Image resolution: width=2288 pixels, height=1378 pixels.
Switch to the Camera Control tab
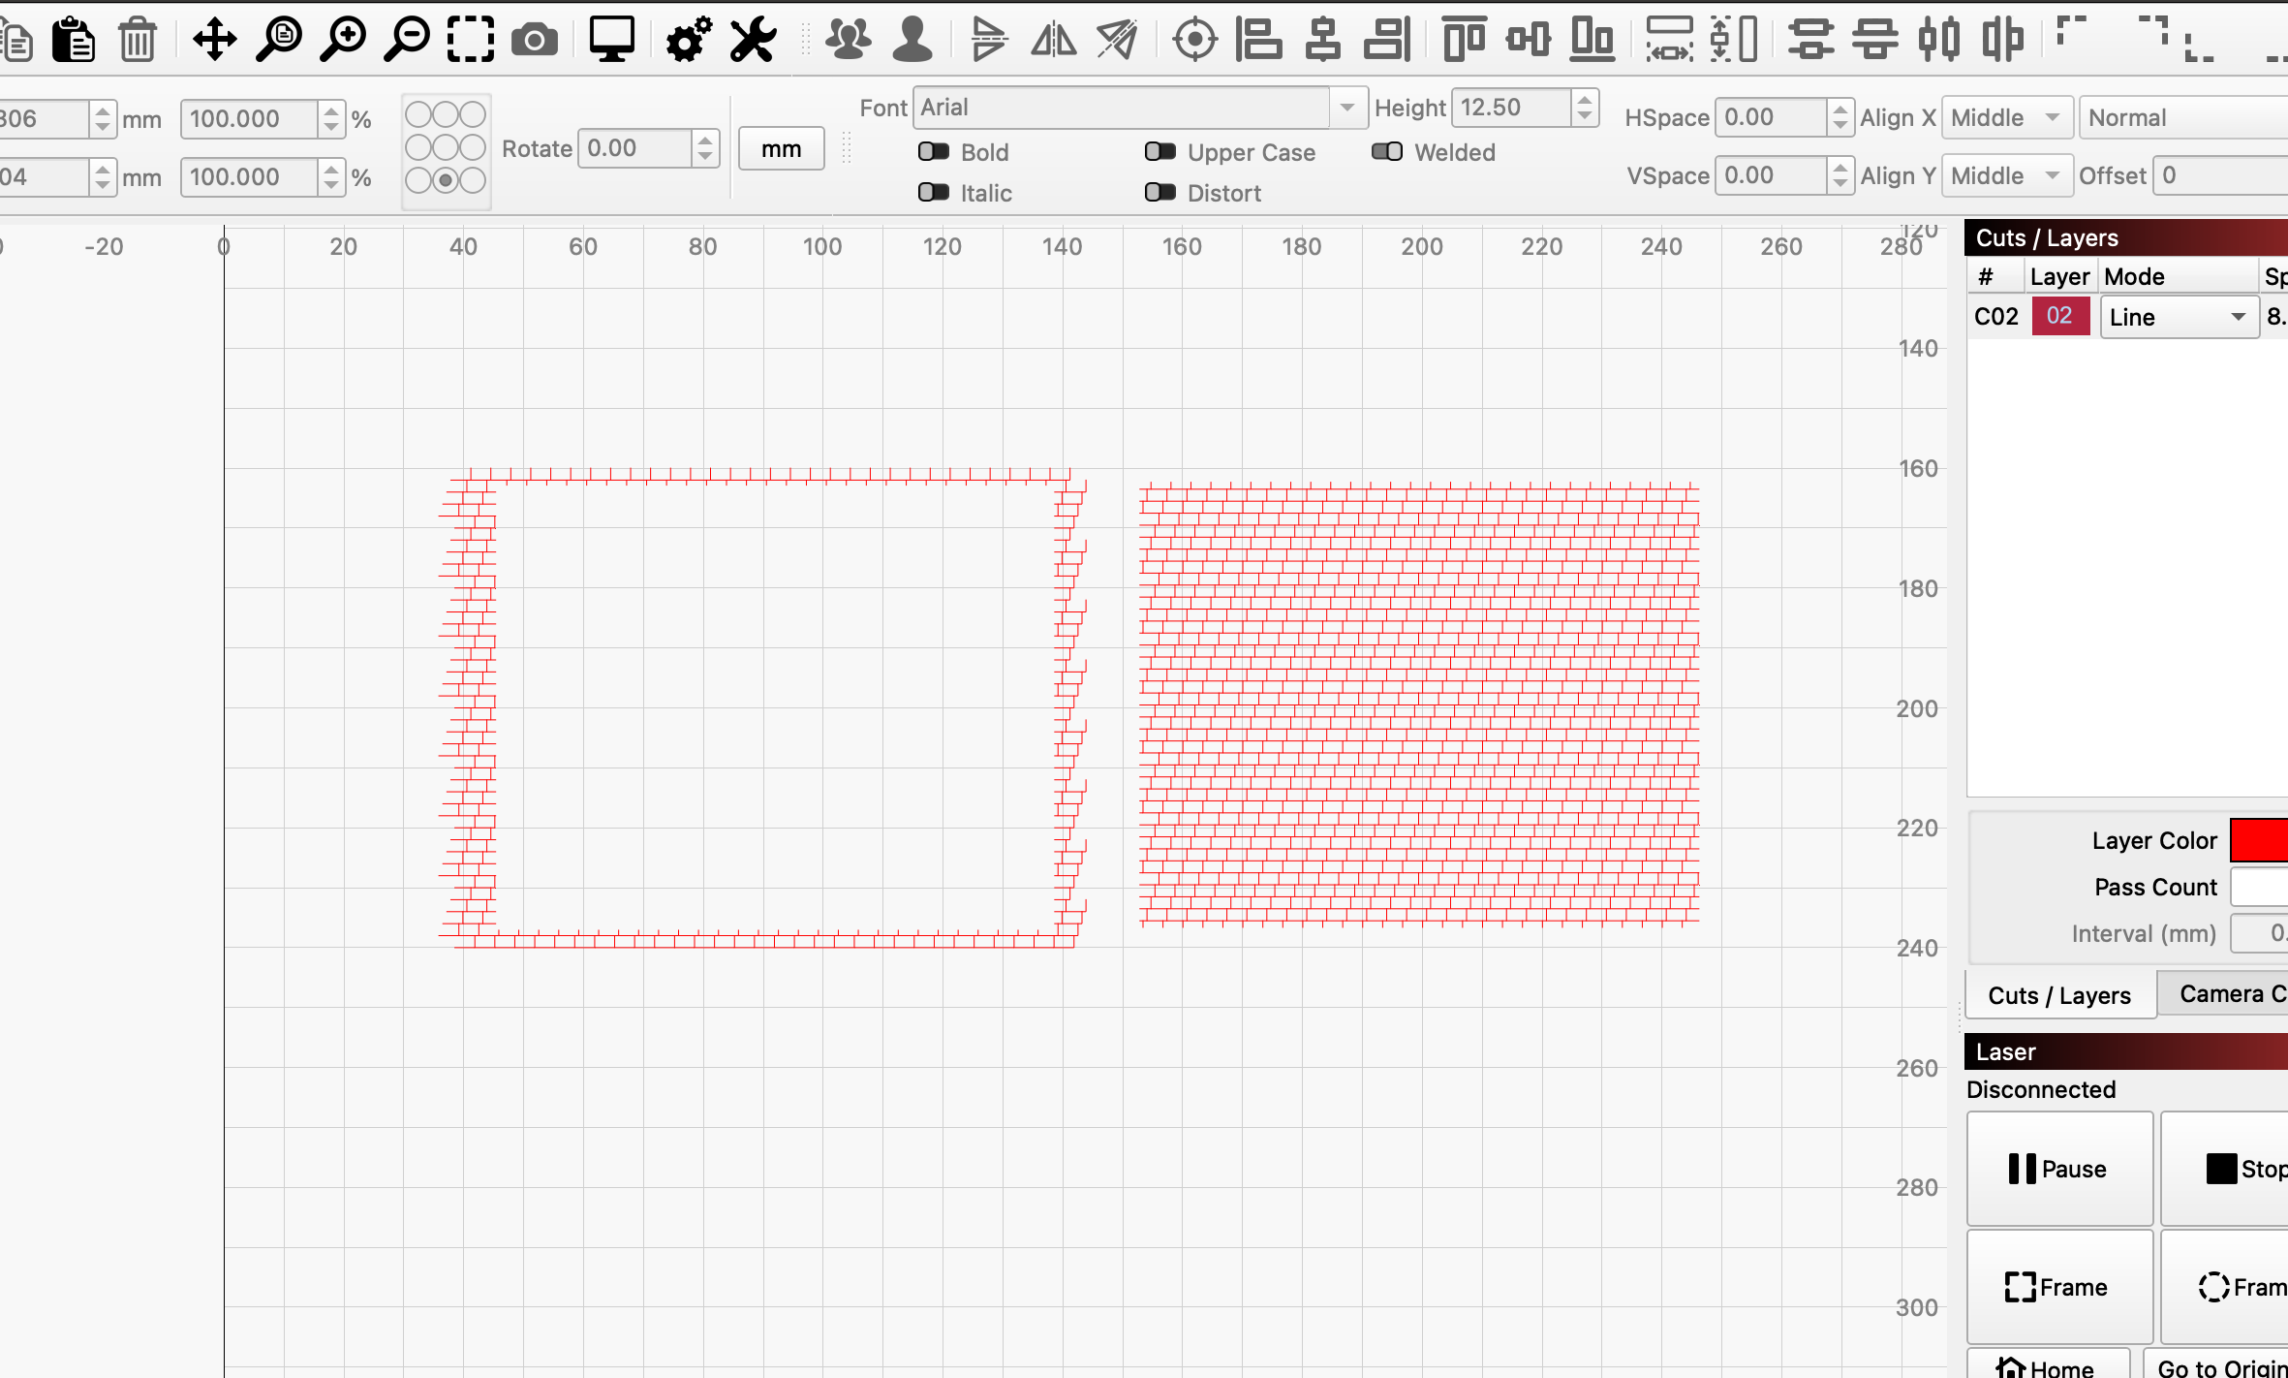(2228, 994)
